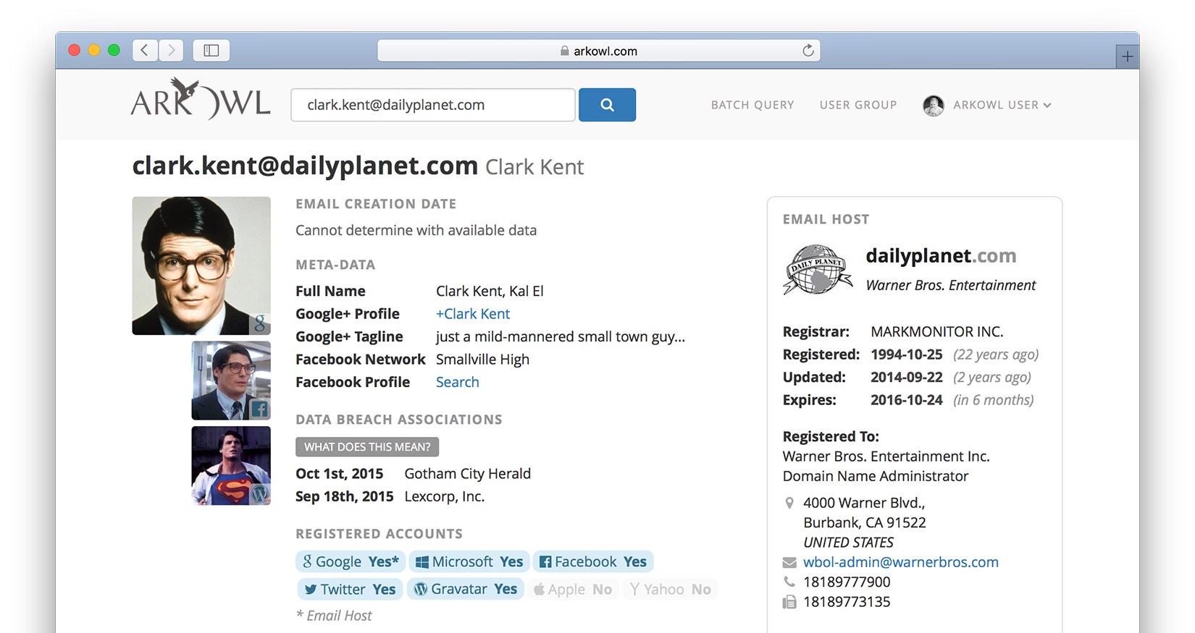1195x633 pixels.
Task: Click the blue magnifier search button
Action: coord(607,105)
